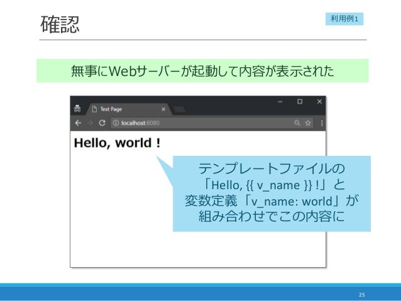Open the Chrome three-dot menu
This screenshot has width=401, height=301.
pos(322,123)
